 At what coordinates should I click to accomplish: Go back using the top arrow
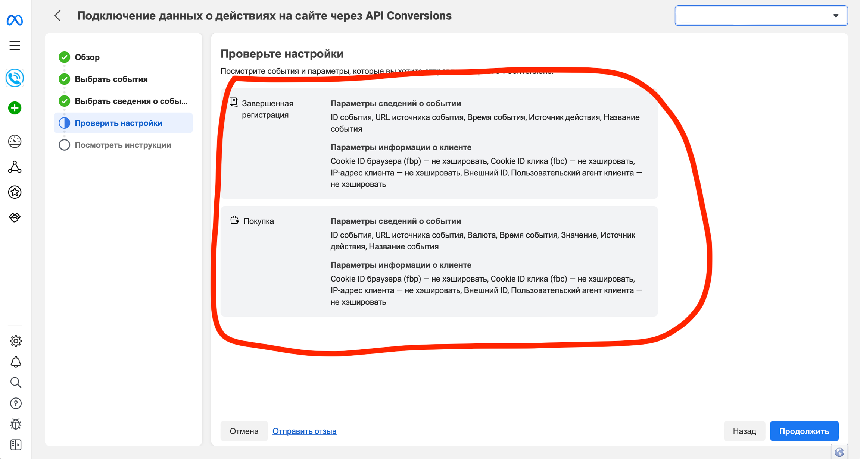(58, 16)
